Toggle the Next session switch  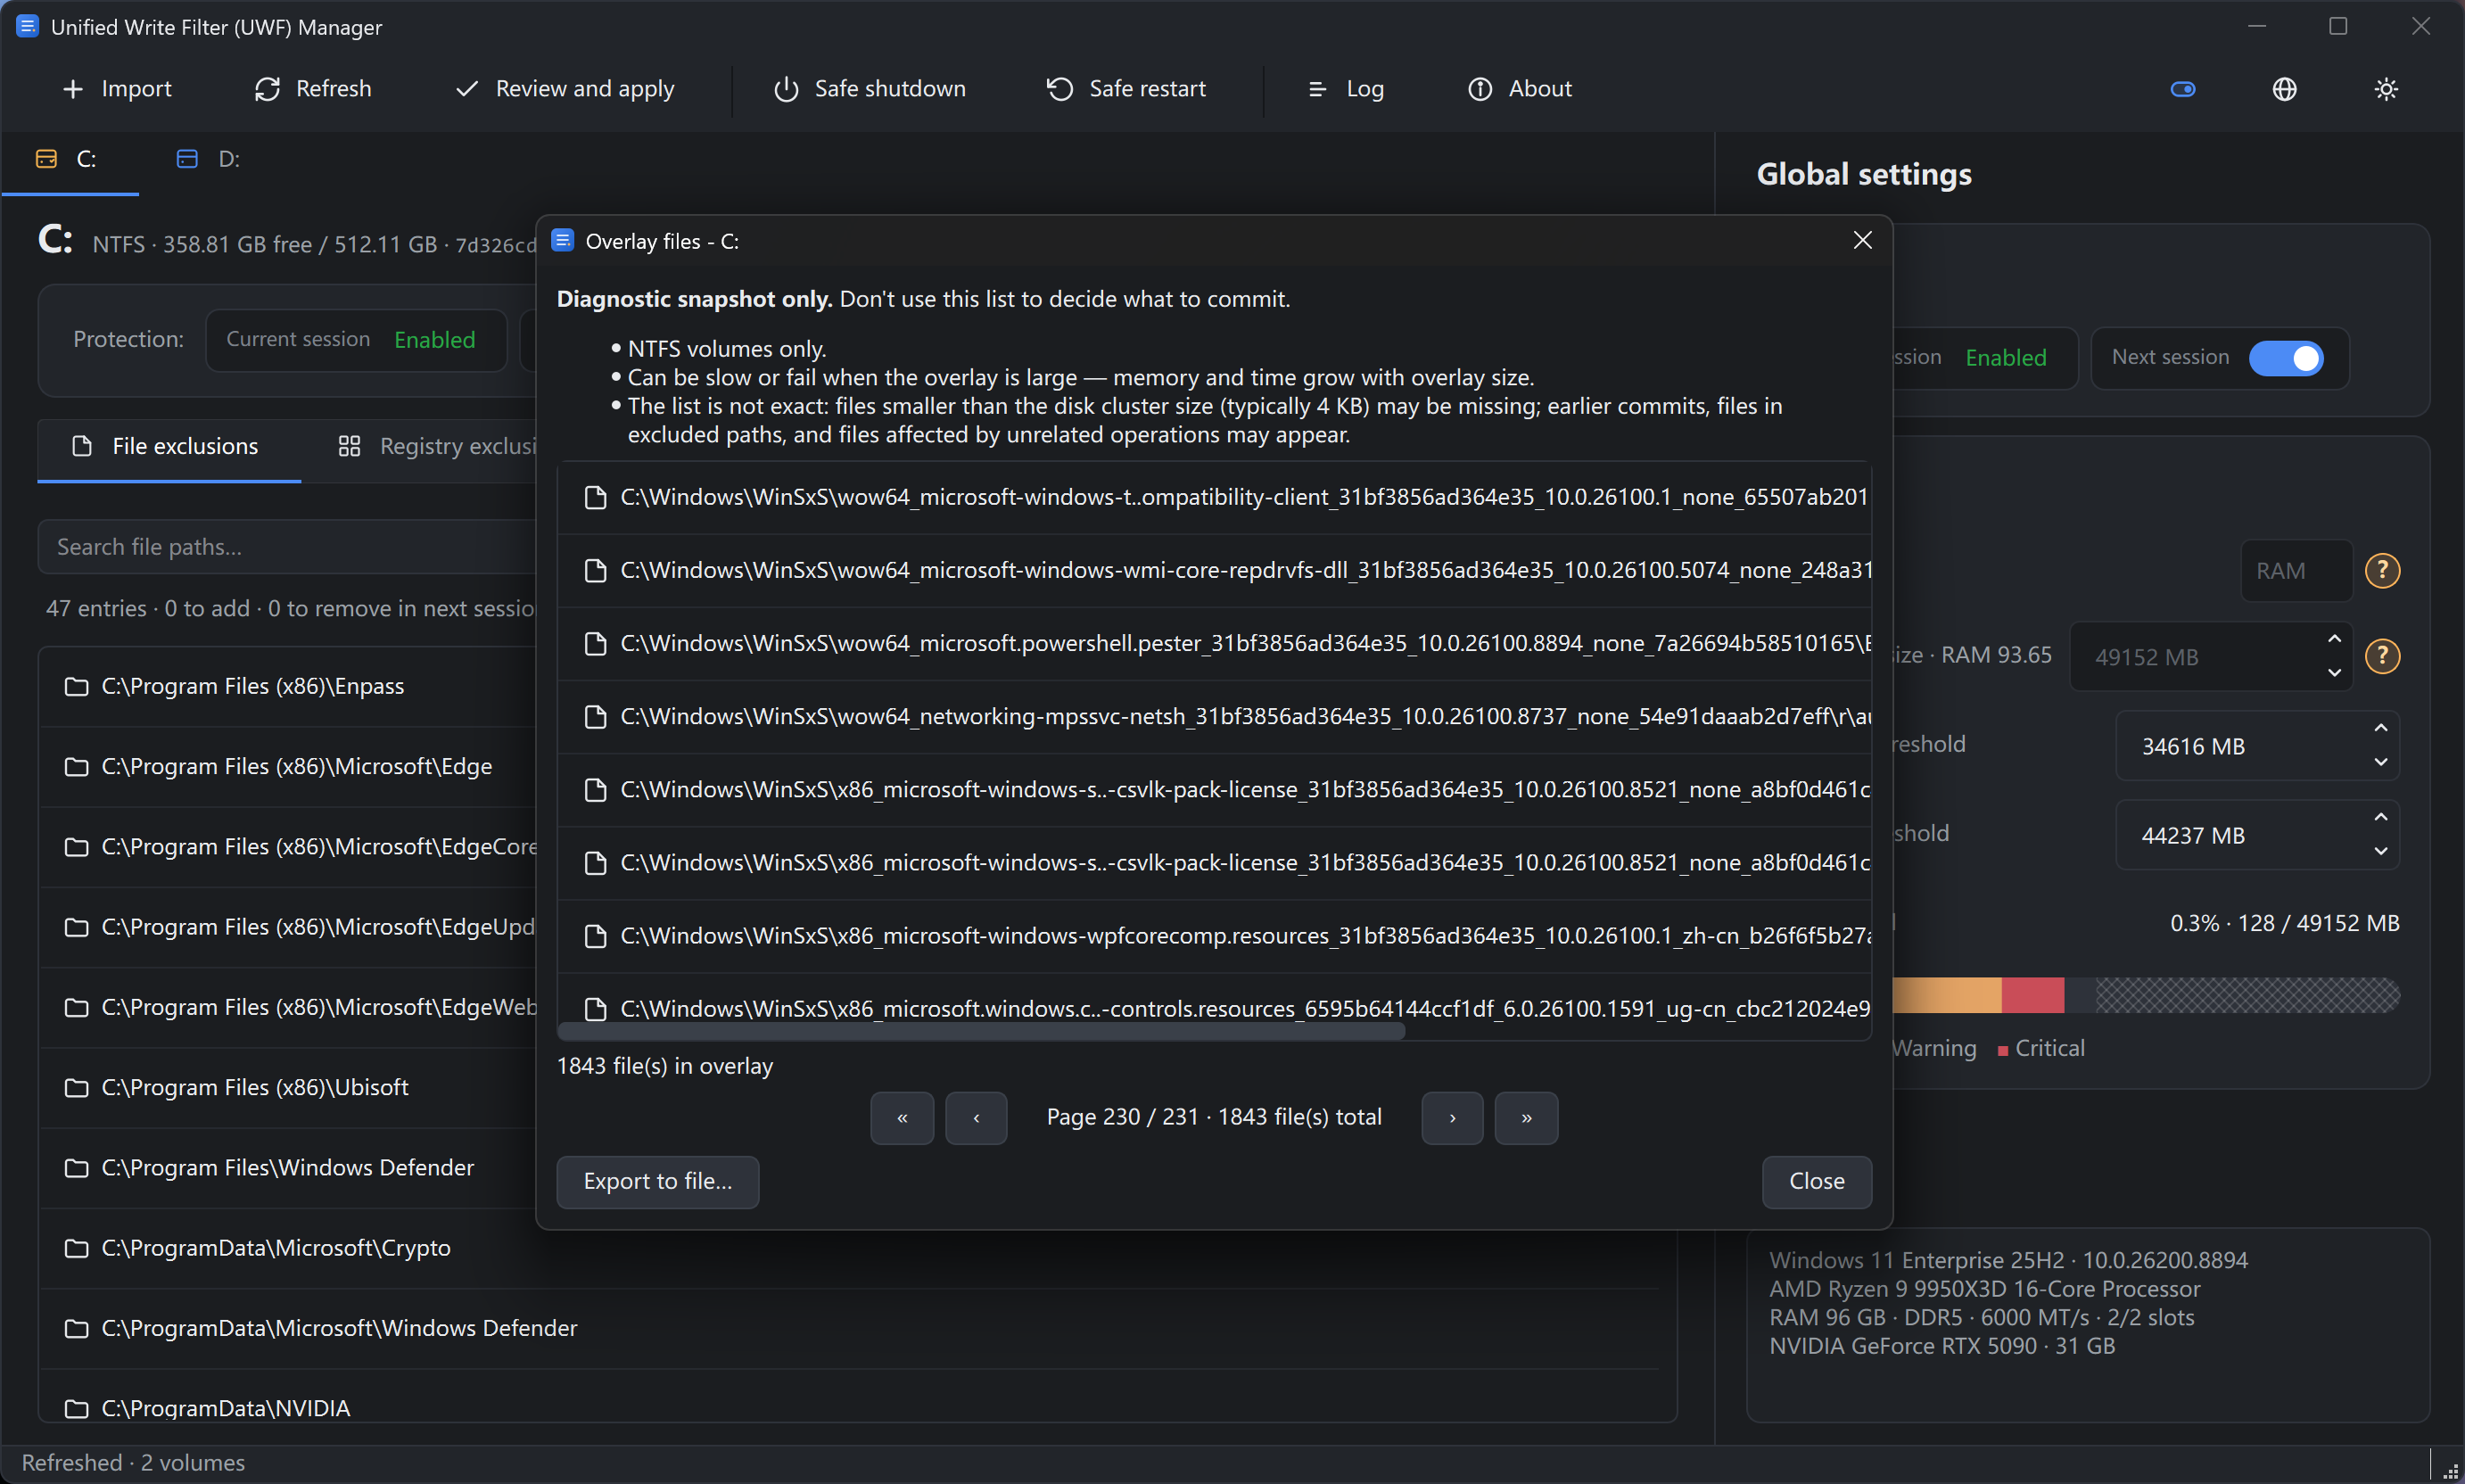[x=2286, y=358]
